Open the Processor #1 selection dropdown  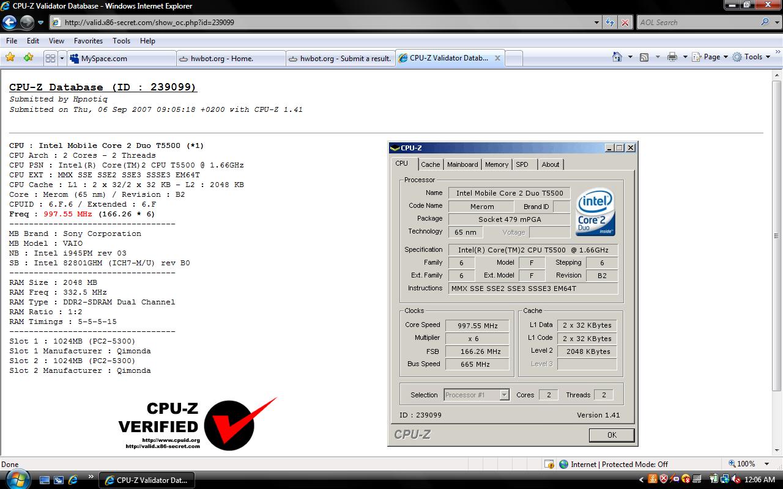pos(477,395)
